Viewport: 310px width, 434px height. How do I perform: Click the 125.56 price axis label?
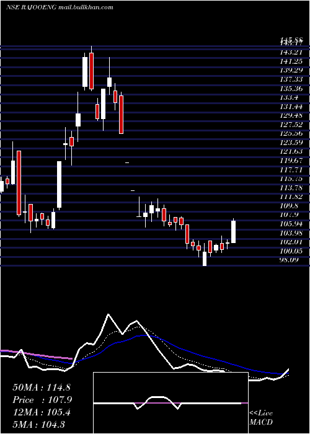coord(291,134)
